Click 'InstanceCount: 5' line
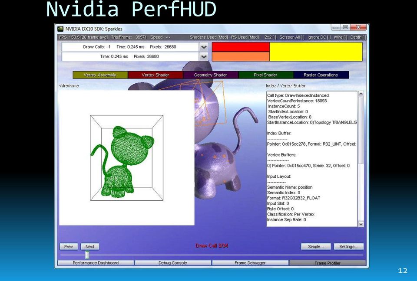The width and height of the screenshot is (417, 281). [284, 106]
